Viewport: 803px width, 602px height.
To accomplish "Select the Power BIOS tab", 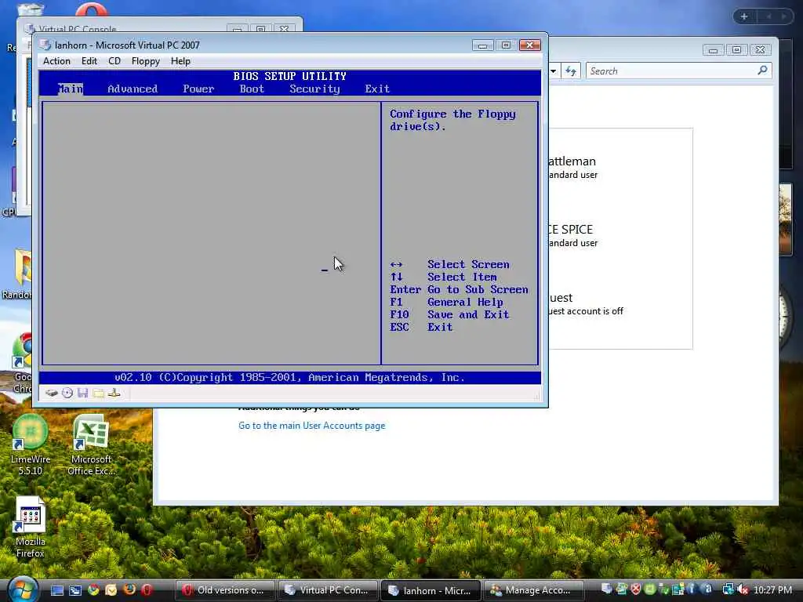I will tap(198, 89).
